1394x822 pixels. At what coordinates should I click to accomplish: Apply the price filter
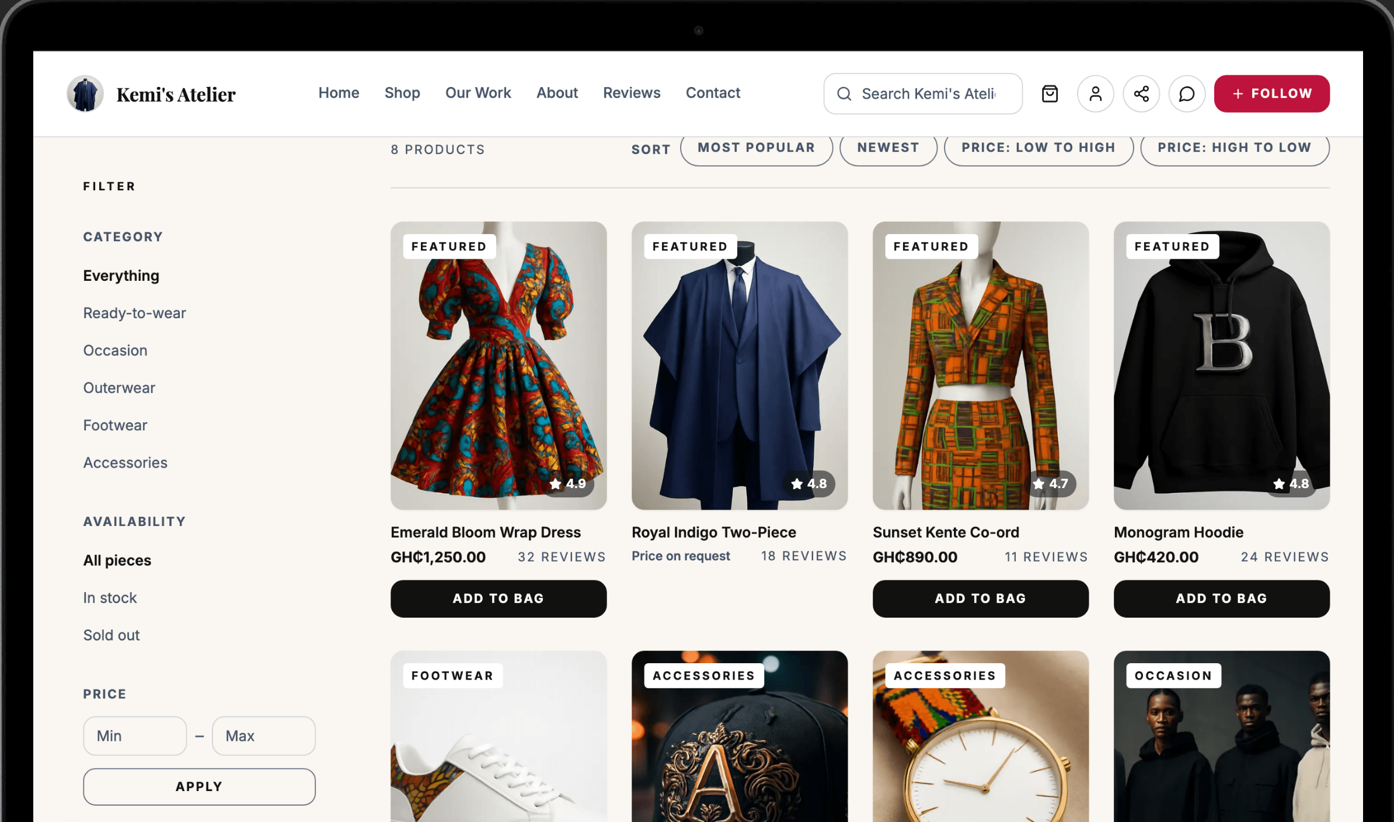(x=199, y=786)
